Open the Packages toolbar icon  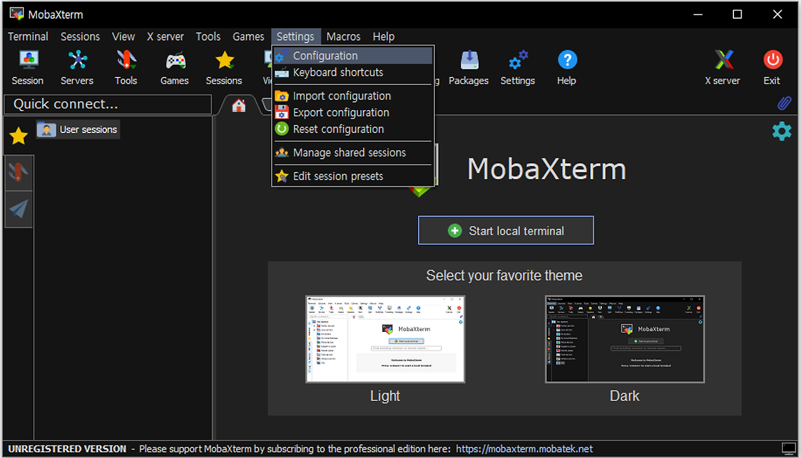click(x=469, y=67)
